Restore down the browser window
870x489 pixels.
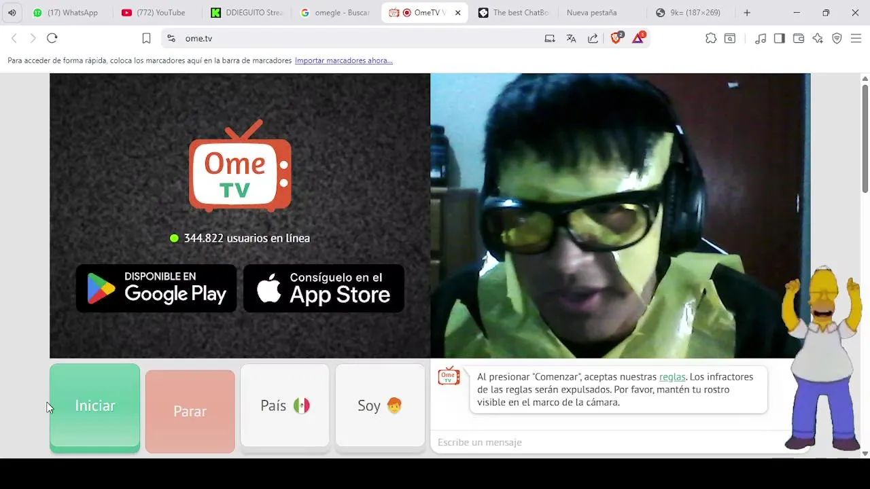pyautogui.click(x=826, y=12)
